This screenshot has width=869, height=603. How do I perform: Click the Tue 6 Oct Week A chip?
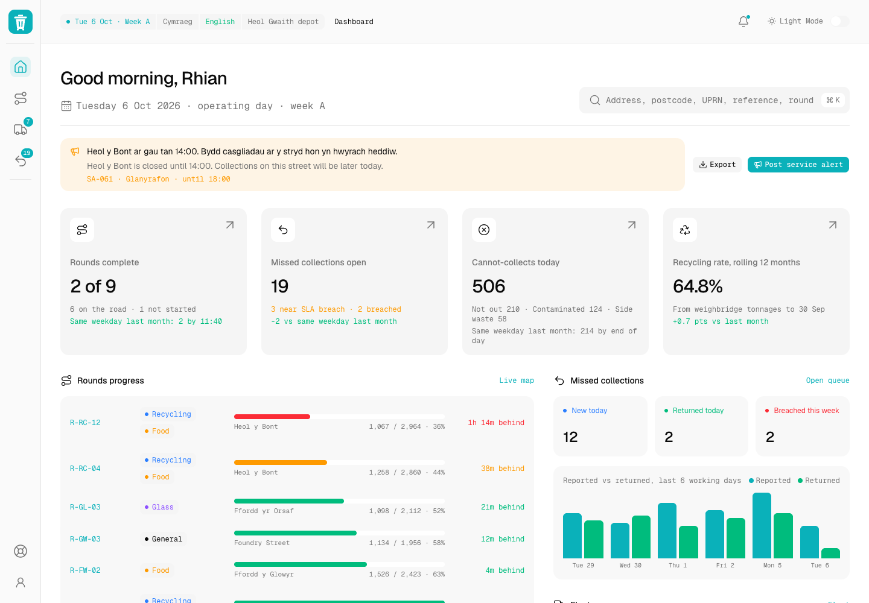click(108, 22)
